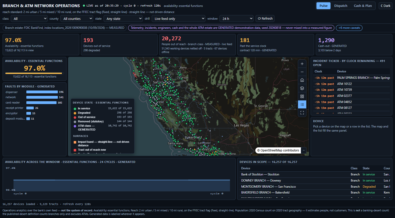Screen dimensions: 395x218
Task: Open the county dropdown showing All counties
Action: click(77, 19)
